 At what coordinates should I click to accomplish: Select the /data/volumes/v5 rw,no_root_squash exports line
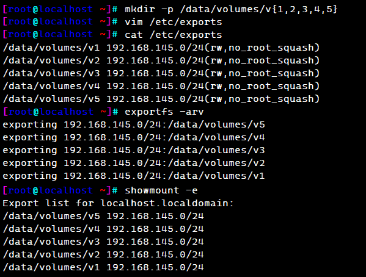(x=161, y=99)
